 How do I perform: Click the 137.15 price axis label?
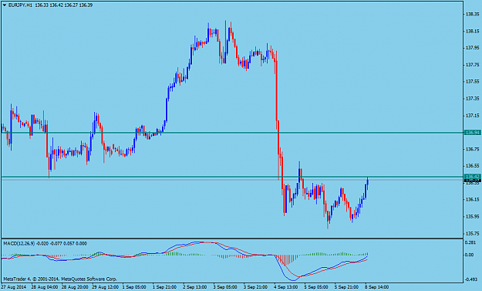click(473, 116)
